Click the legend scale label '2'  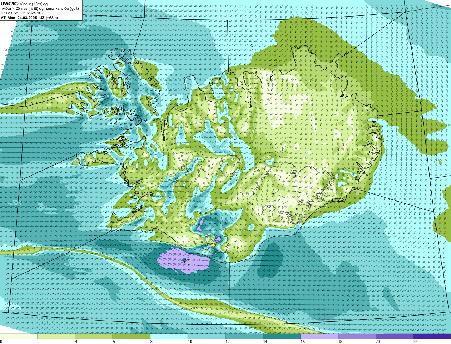38,342
